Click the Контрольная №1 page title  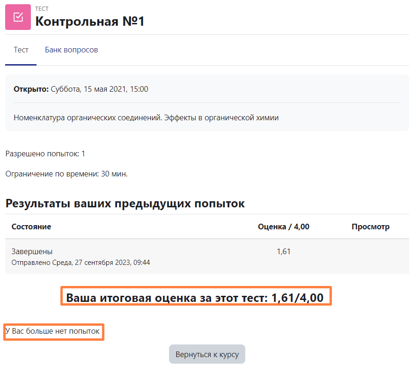pos(90,22)
